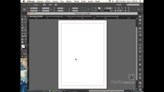Open the stroke weight 1 pt dropdown
The image size is (164, 92).
[x=112, y=8]
